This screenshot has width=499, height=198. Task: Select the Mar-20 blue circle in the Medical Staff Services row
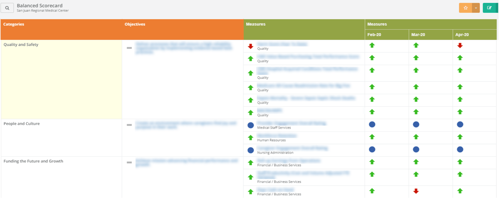click(x=416, y=124)
